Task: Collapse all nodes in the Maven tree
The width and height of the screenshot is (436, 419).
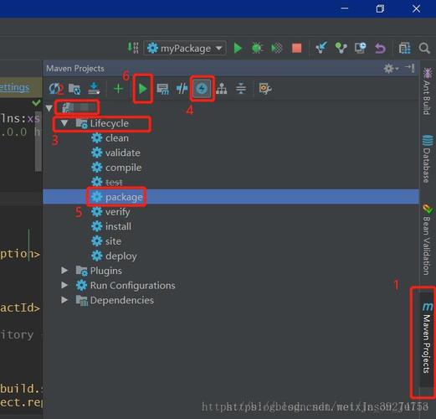Action: 241,89
